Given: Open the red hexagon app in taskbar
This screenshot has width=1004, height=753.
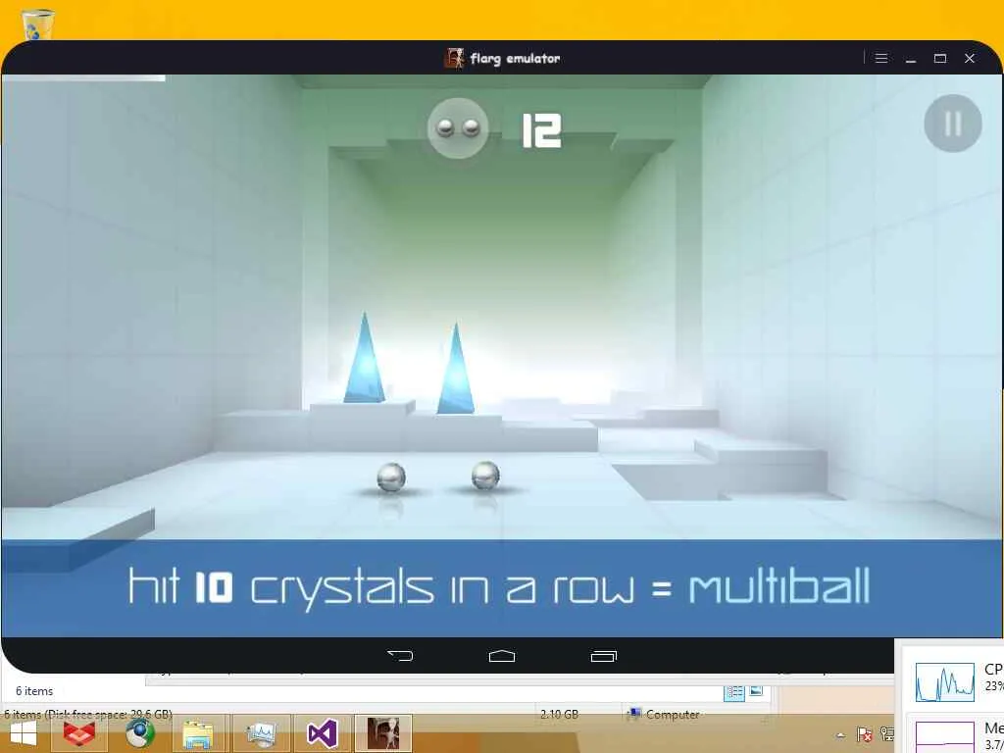Looking at the screenshot, I should click(x=79, y=733).
